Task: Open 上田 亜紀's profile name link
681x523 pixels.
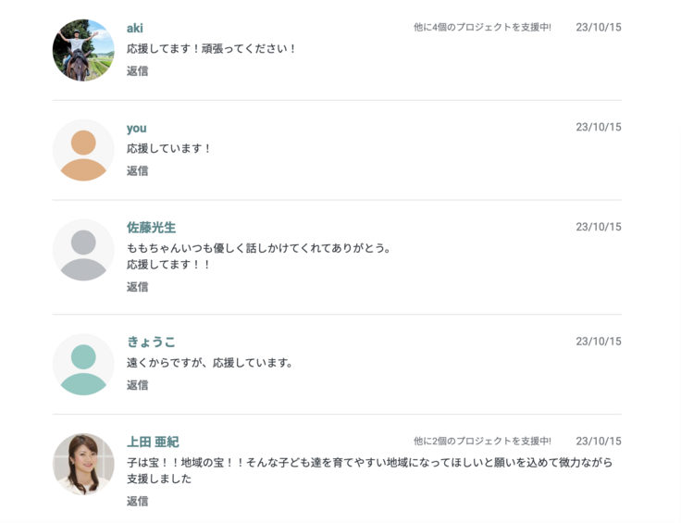Action: tap(153, 442)
